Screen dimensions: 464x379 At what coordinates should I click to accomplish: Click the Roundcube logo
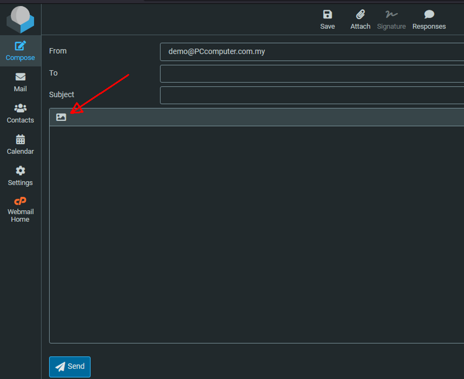click(x=20, y=19)
